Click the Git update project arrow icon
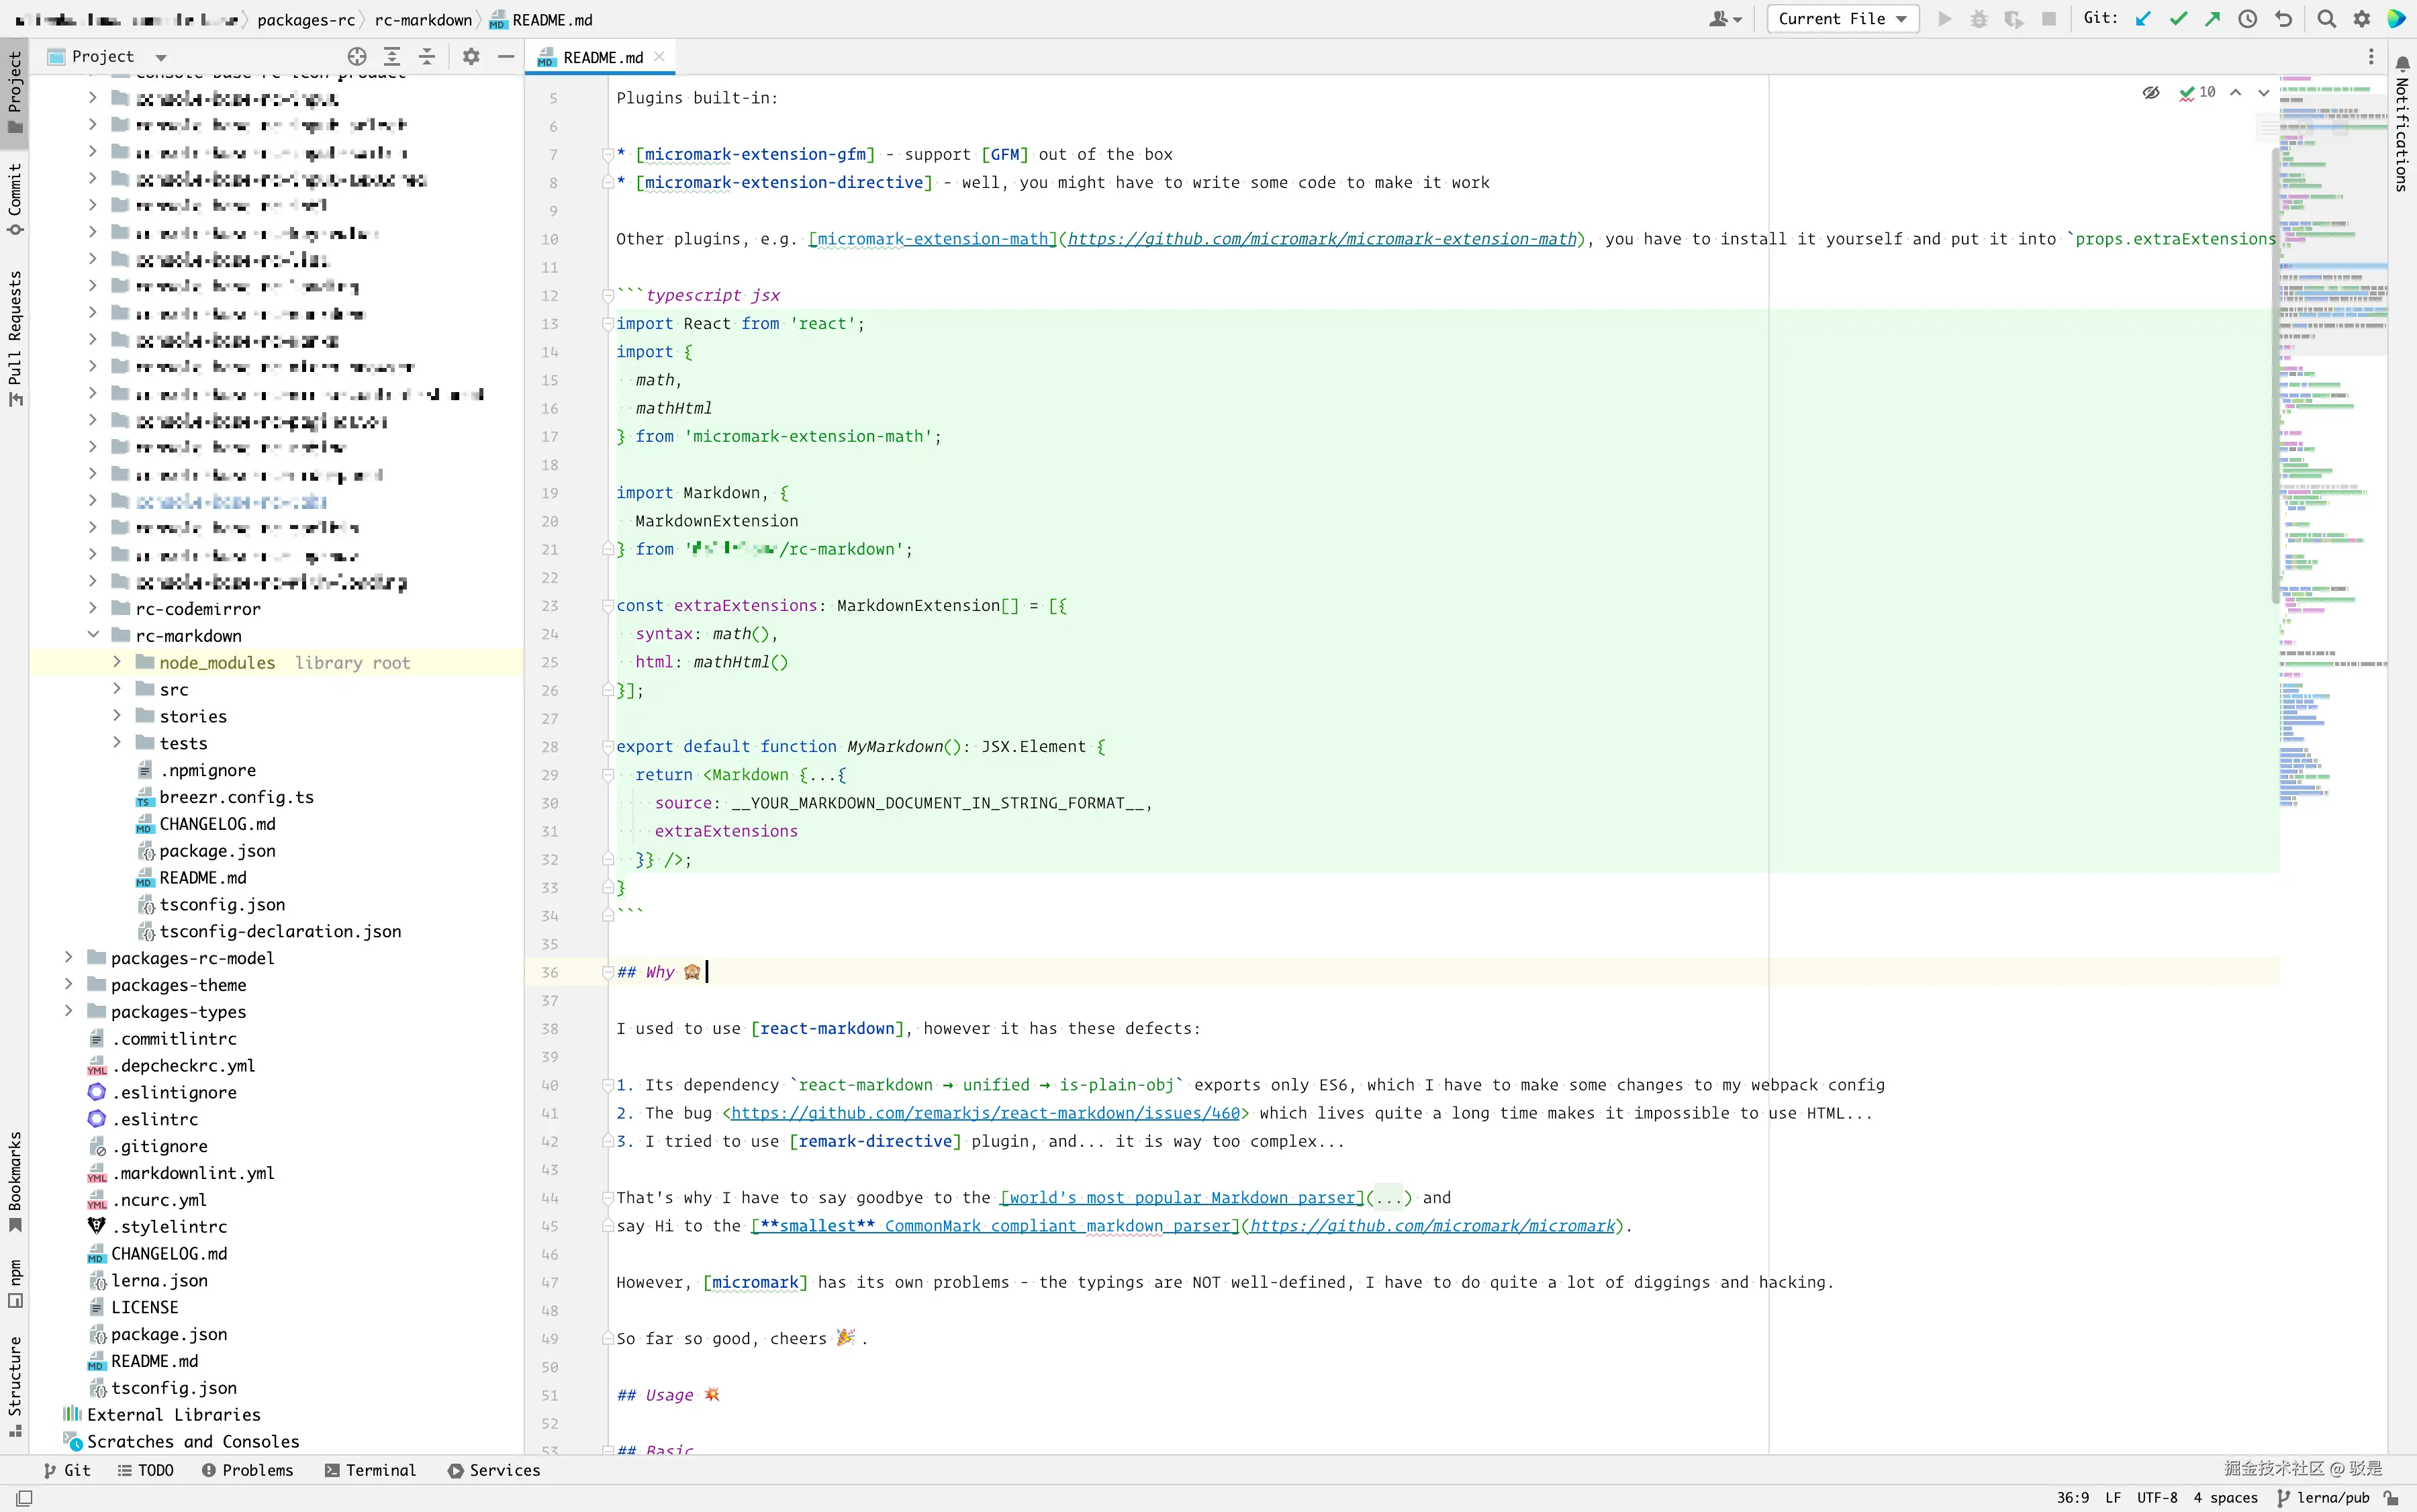 tap(2143, 19)
